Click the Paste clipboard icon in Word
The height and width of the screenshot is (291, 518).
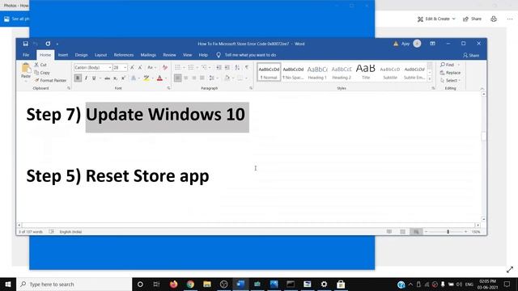(26, 68)
